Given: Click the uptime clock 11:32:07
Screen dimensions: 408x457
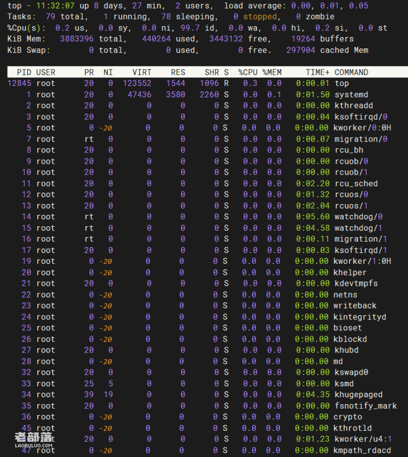Looking at the screenshot, I should pos(55,5).
